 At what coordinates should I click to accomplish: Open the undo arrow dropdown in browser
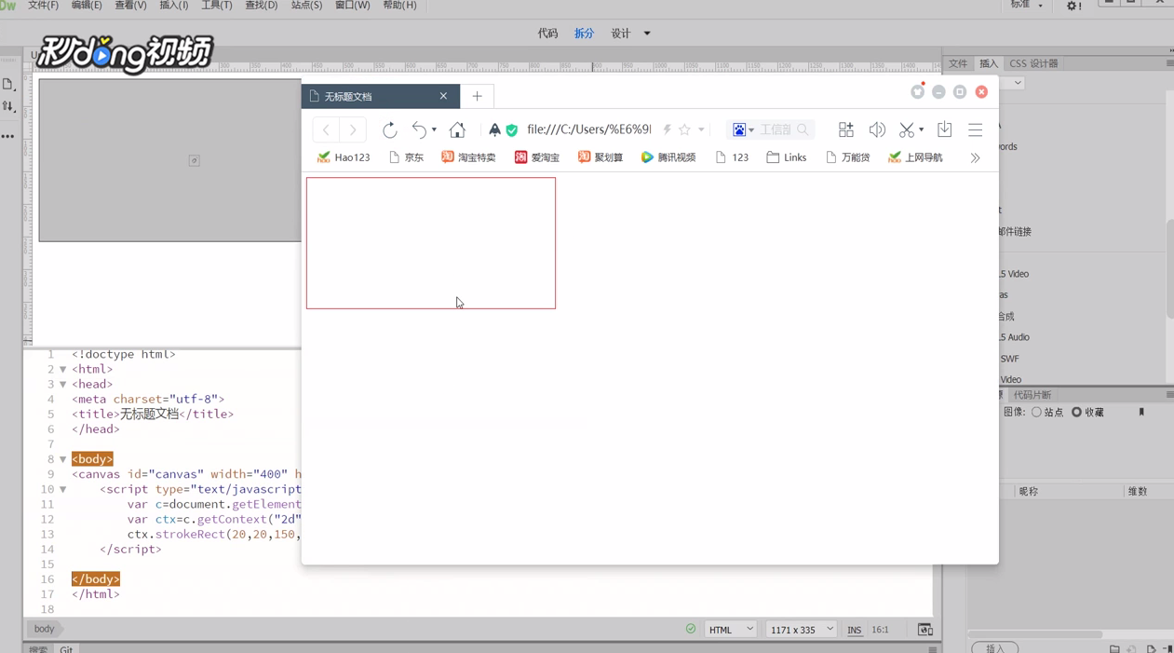434,130
